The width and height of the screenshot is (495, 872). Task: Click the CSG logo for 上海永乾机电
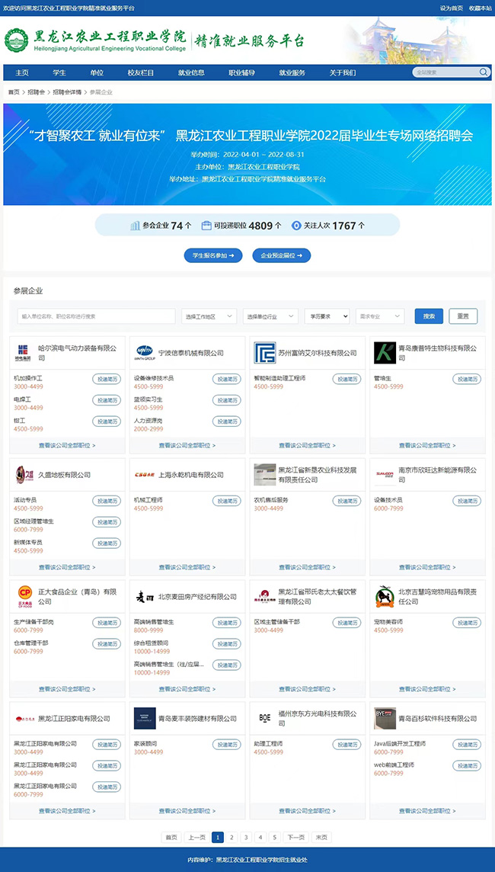tap(145, 475)
